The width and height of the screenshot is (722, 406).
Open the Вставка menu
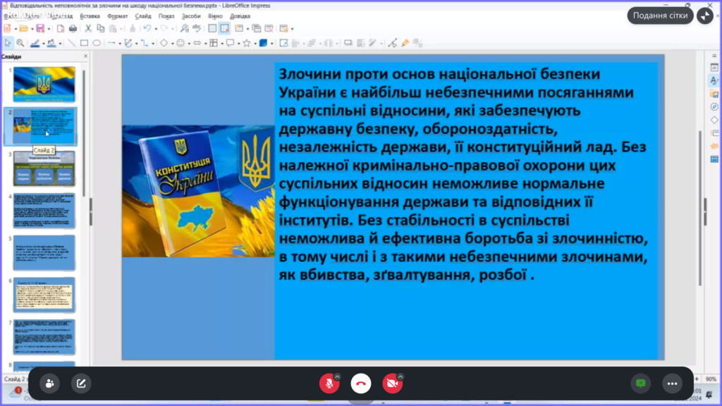point(90,16)
